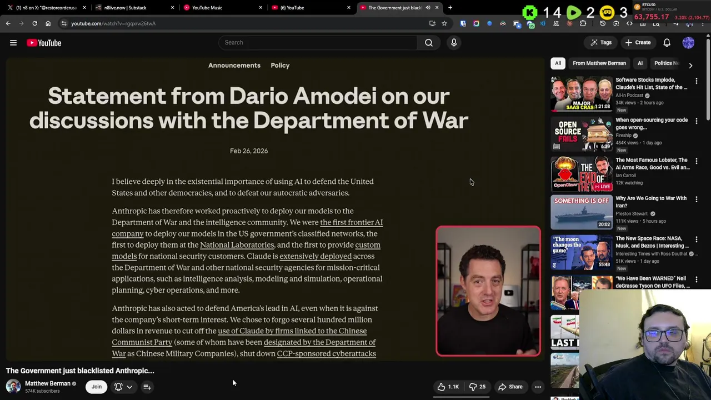Click the BTCUSD price ticker widget
Image resolution: width=711 pixels, height=400 pixels.
[x=672, y=12]
